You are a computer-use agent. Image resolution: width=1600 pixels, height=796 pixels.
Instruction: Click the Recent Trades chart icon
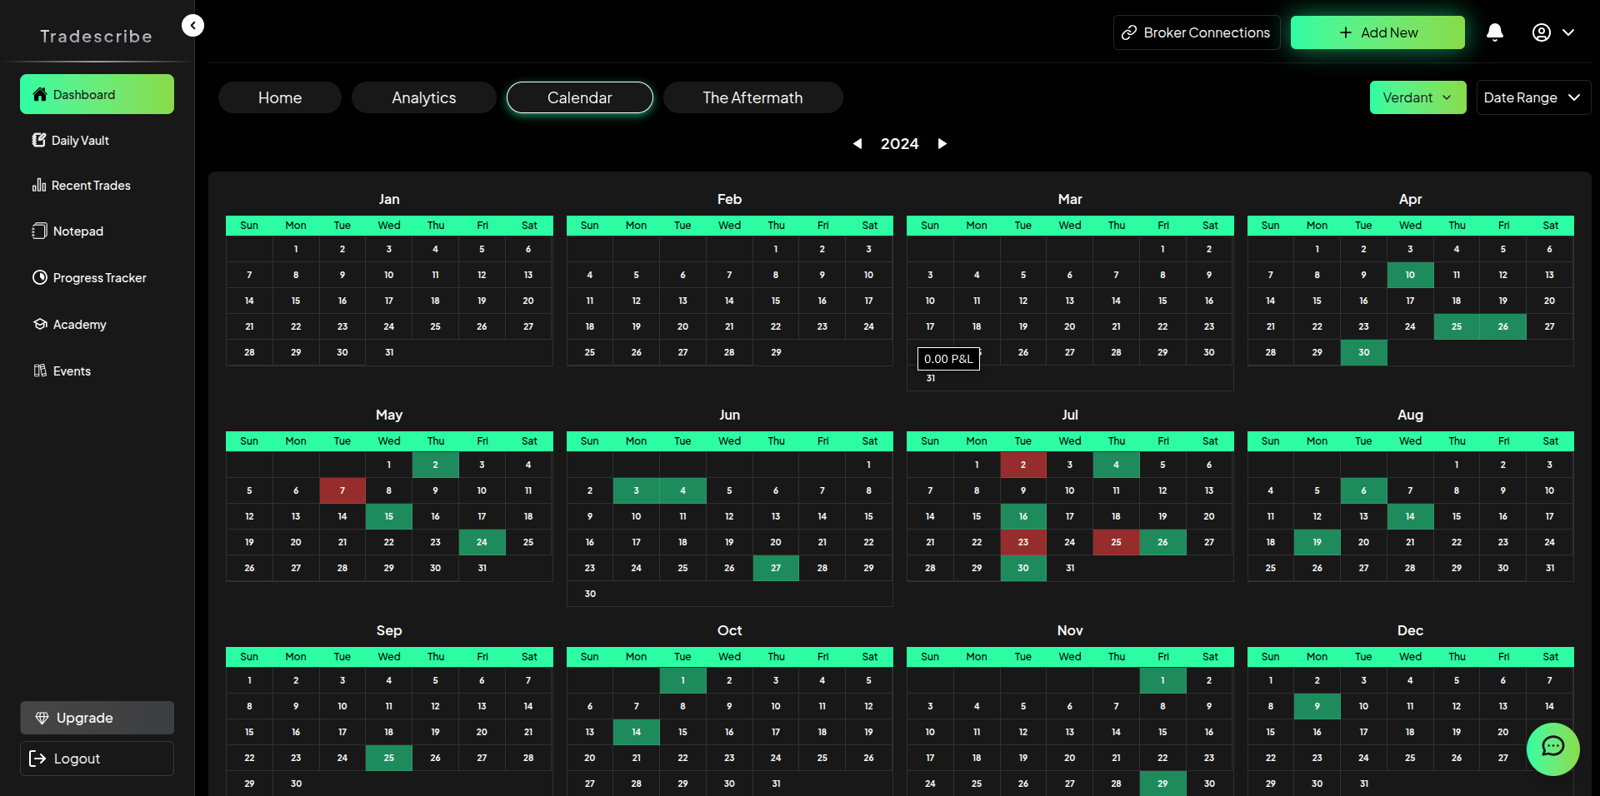point(39,185)
